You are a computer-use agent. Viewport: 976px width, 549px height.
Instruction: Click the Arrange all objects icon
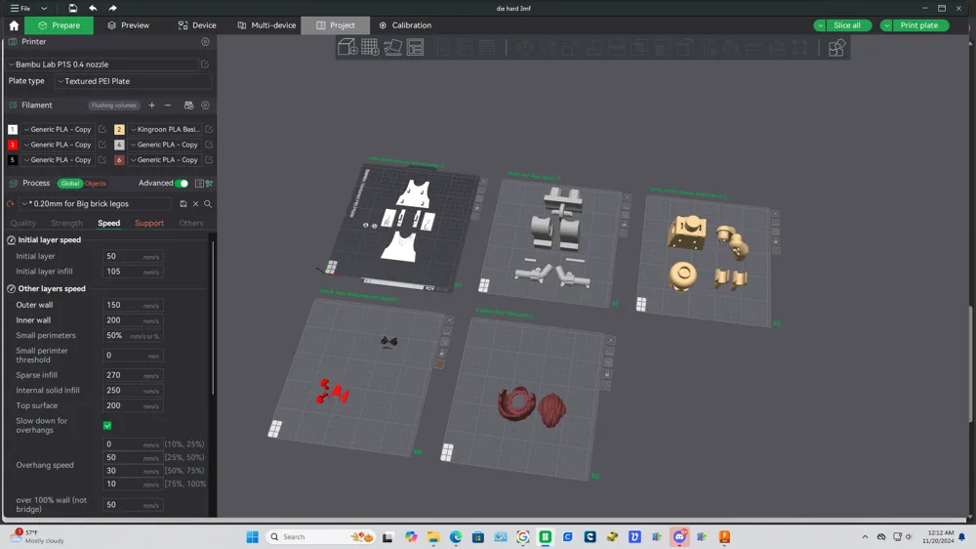click(x=415, y=47)
